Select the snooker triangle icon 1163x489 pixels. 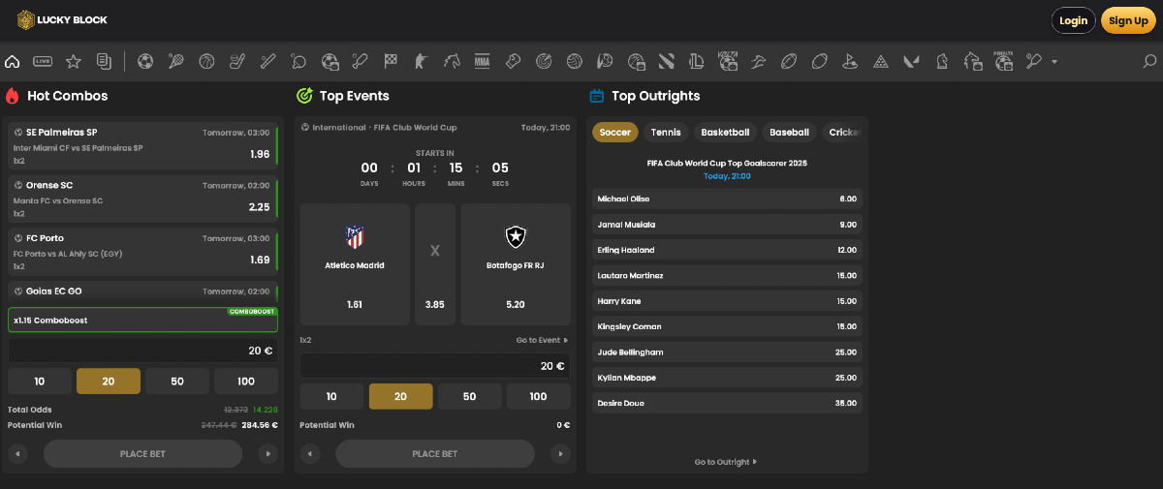pos(881,62)
